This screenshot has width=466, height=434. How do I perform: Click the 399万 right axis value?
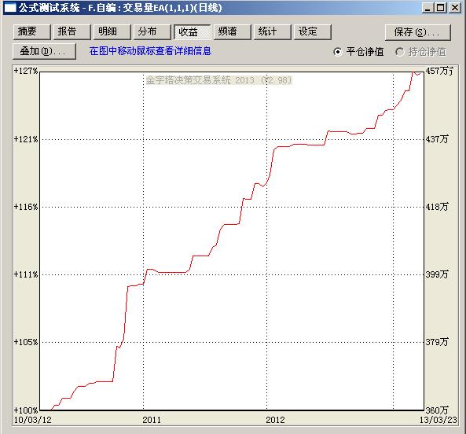coord(437,274)
